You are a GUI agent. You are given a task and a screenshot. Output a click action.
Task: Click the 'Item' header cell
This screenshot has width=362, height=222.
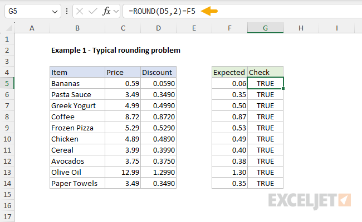coord(77,72)
